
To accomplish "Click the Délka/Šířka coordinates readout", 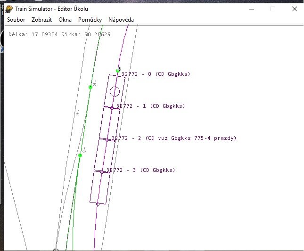I will (59, 34).
